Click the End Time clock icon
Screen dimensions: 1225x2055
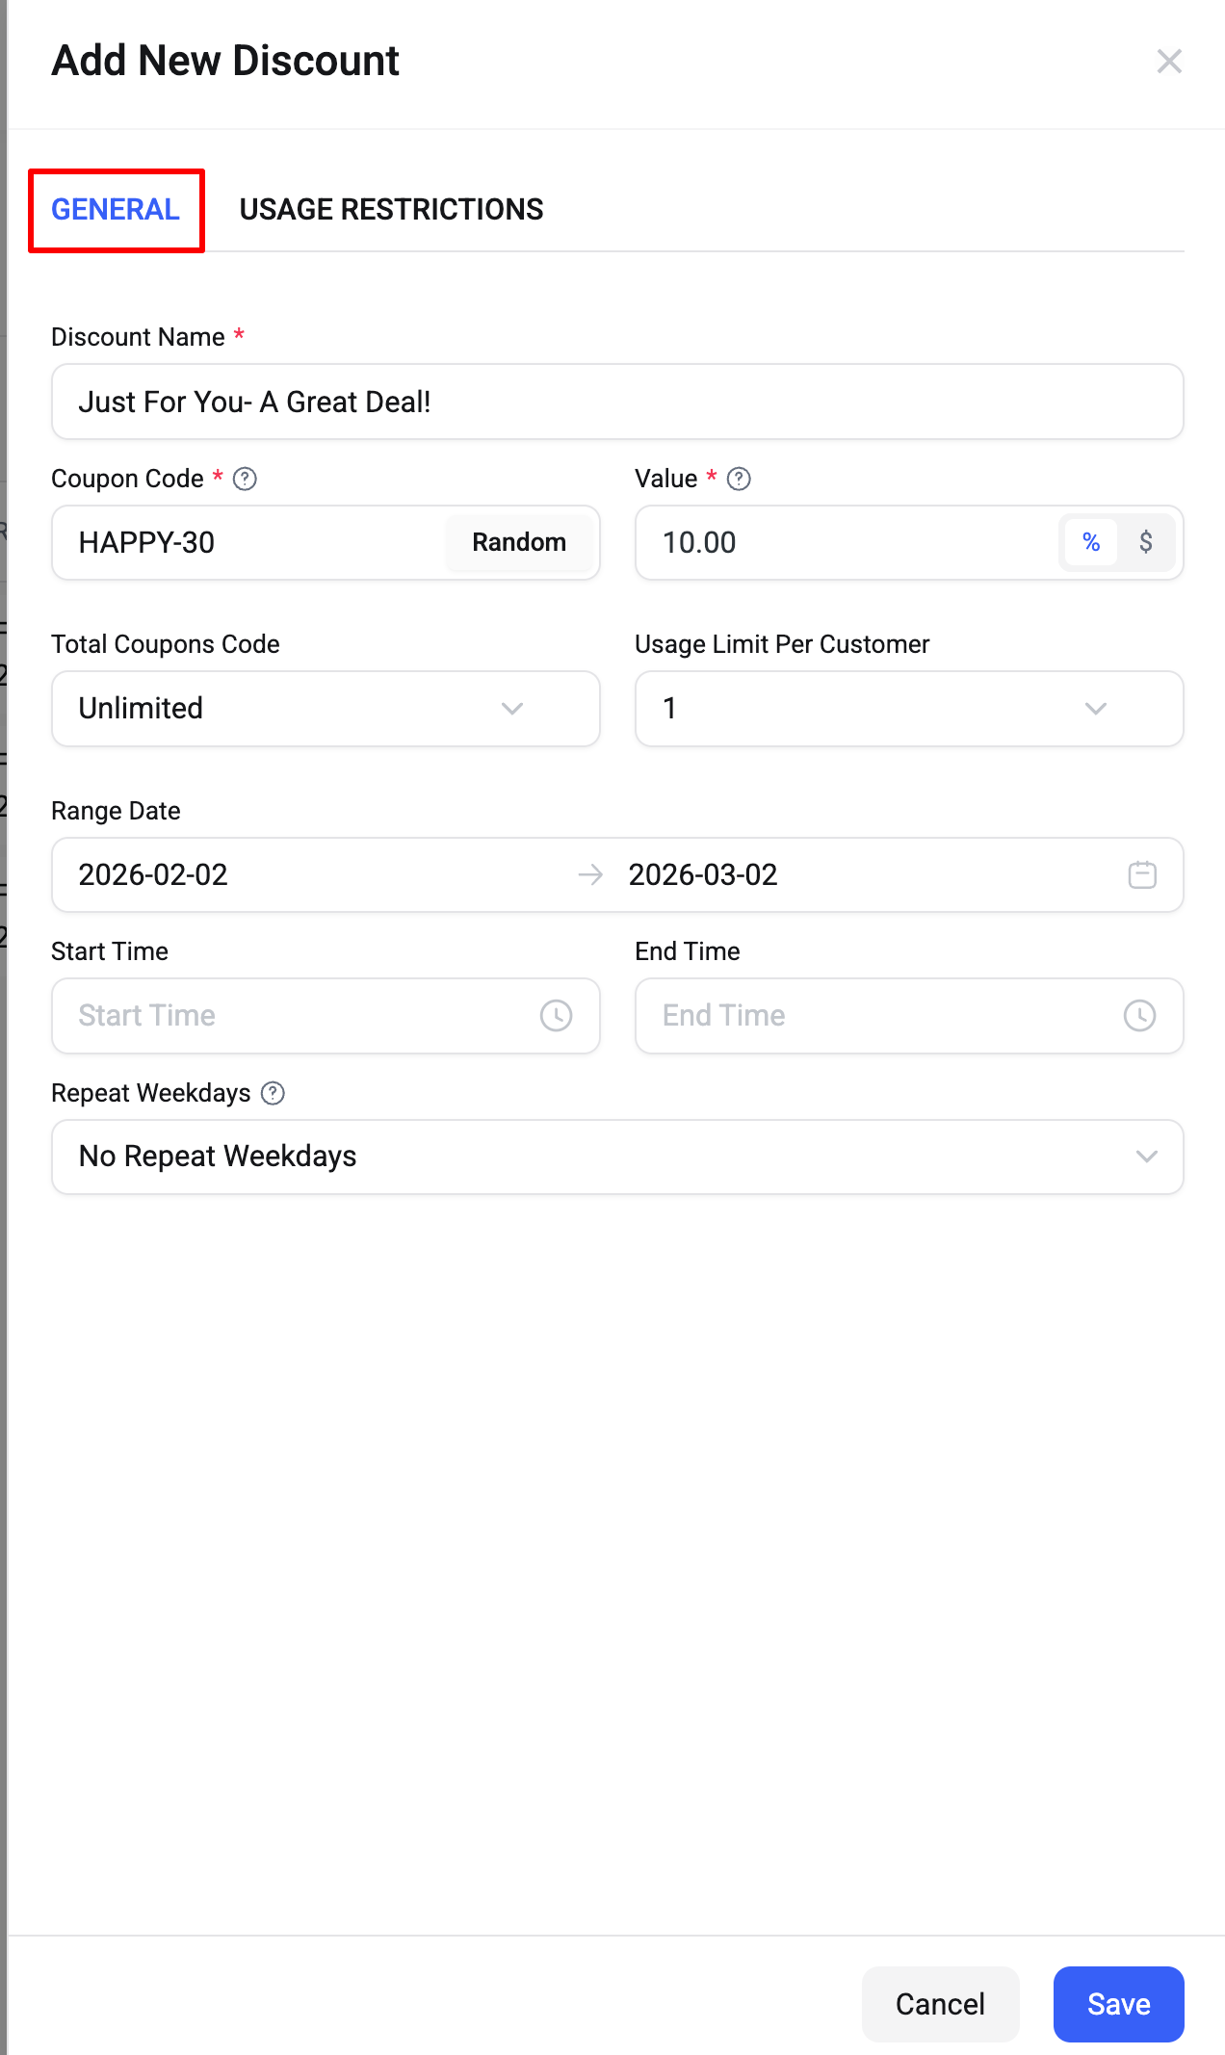(1139, 1016)
